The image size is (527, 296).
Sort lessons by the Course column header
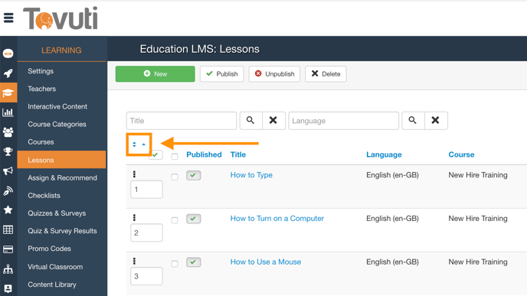(x=461, y=155)
